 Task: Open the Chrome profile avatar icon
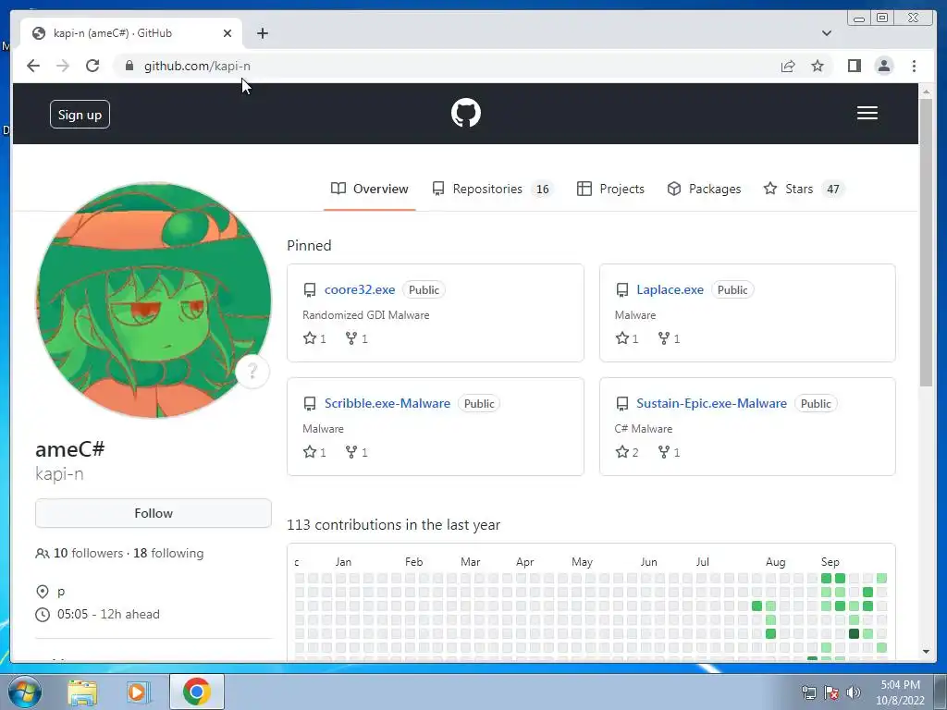pos(883,66)
